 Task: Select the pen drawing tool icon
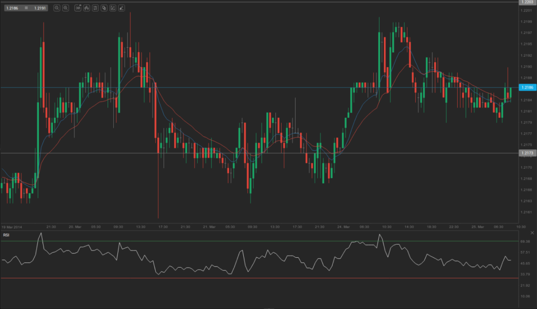click(x=122, y=8)
